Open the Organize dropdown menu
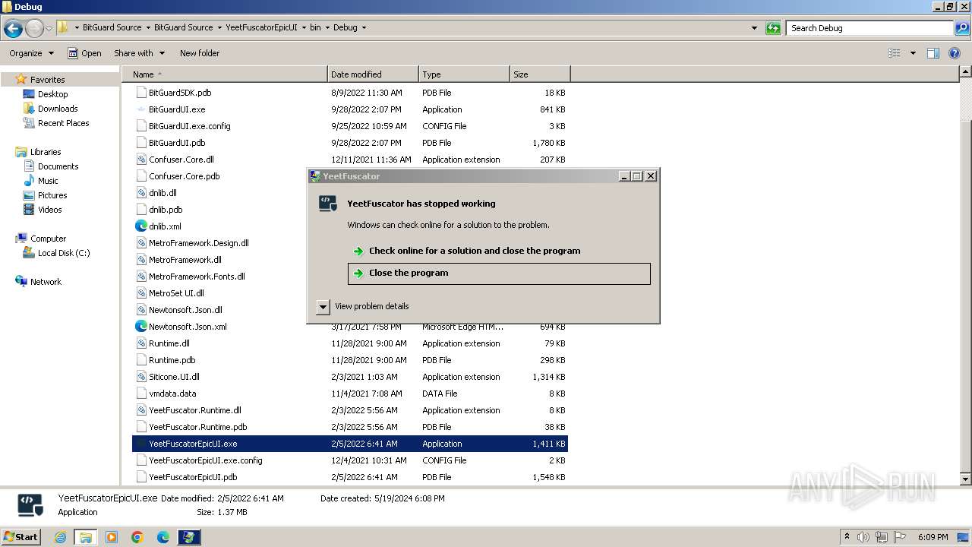 coord(32,53)
